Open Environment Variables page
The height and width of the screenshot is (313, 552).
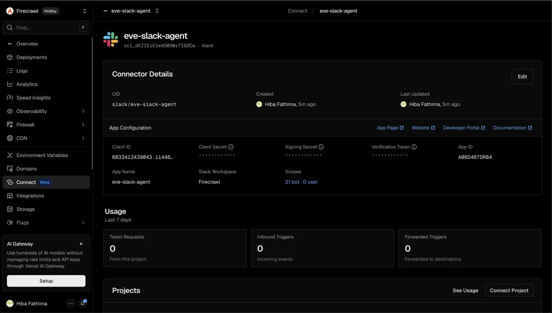[46, 155]
